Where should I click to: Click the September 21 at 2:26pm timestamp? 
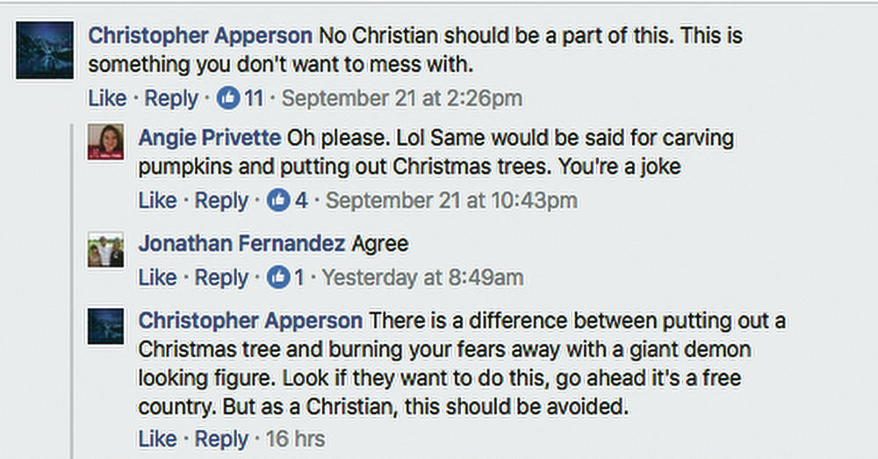pos(401,98)
